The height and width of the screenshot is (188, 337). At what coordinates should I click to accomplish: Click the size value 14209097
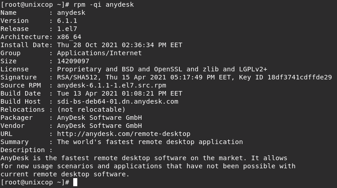[73, 61]
